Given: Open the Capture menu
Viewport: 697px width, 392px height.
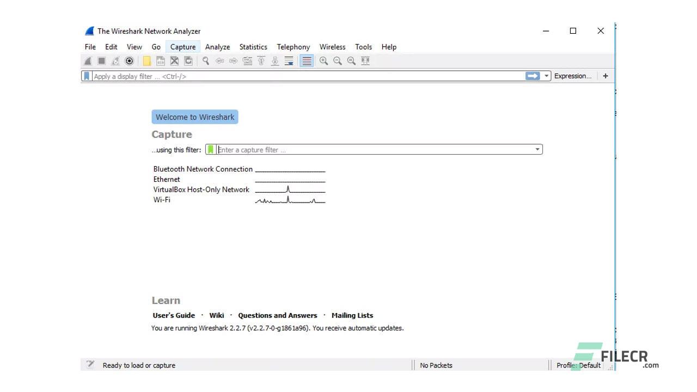Looking at the screenshot, I should pyautogui.click(x=183, y=47).
